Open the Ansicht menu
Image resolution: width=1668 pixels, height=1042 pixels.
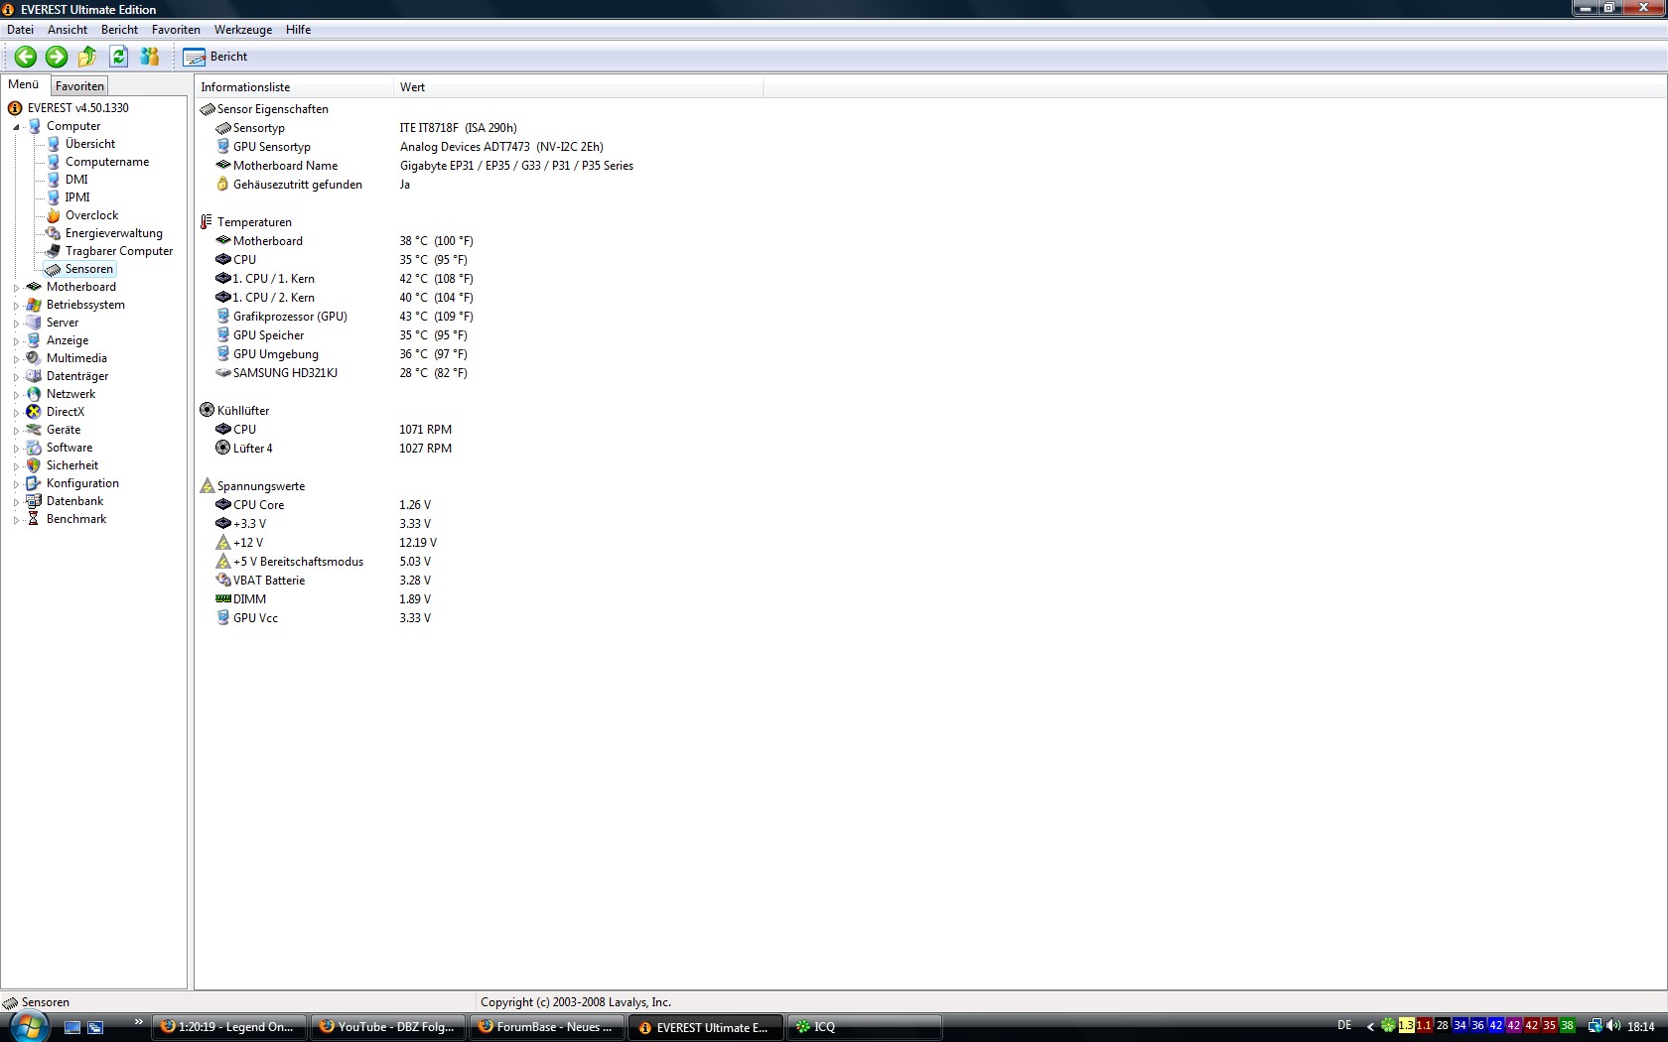pos(68,30)
